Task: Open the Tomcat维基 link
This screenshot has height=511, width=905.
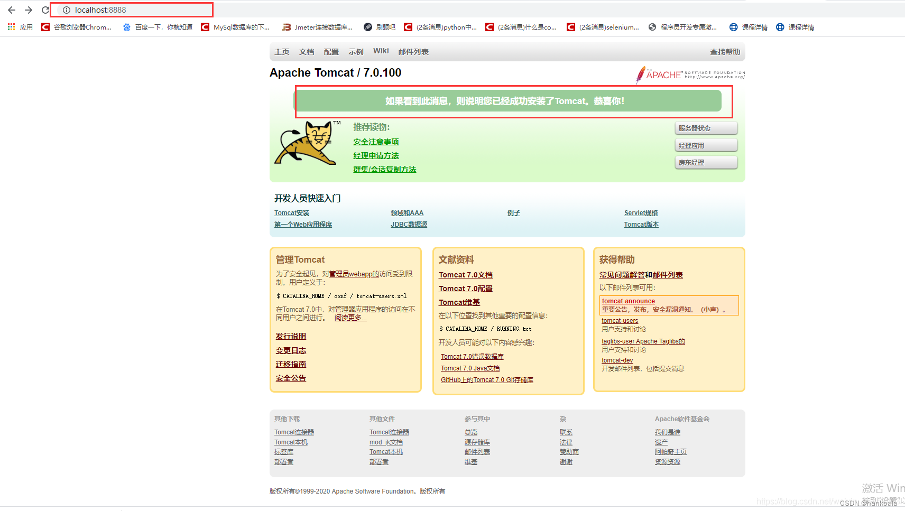Action: point(459,302)
